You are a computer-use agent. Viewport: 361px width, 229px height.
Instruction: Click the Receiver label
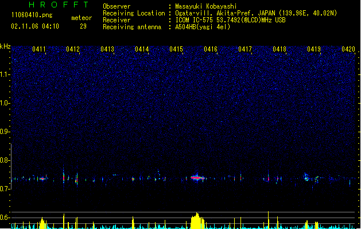pos(117,20)
